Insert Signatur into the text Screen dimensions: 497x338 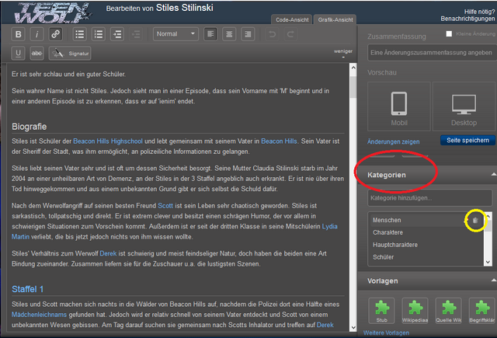[70, 54]
